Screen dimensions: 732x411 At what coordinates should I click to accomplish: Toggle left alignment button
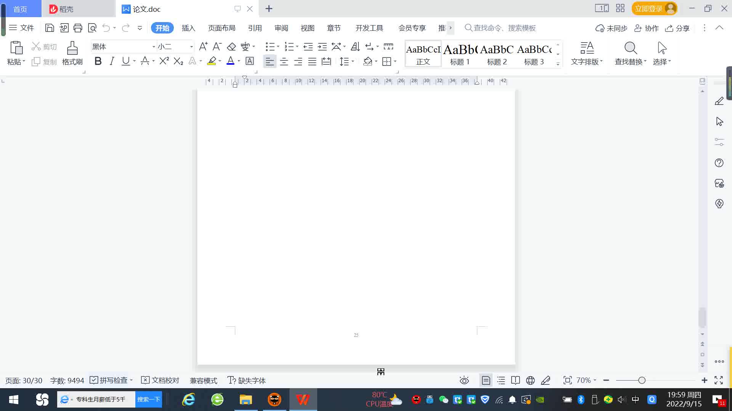(270, 61)
